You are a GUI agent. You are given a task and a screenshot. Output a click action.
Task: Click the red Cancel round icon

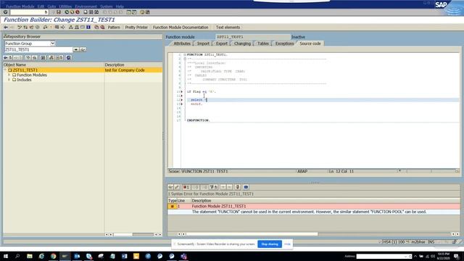point(78,12)
